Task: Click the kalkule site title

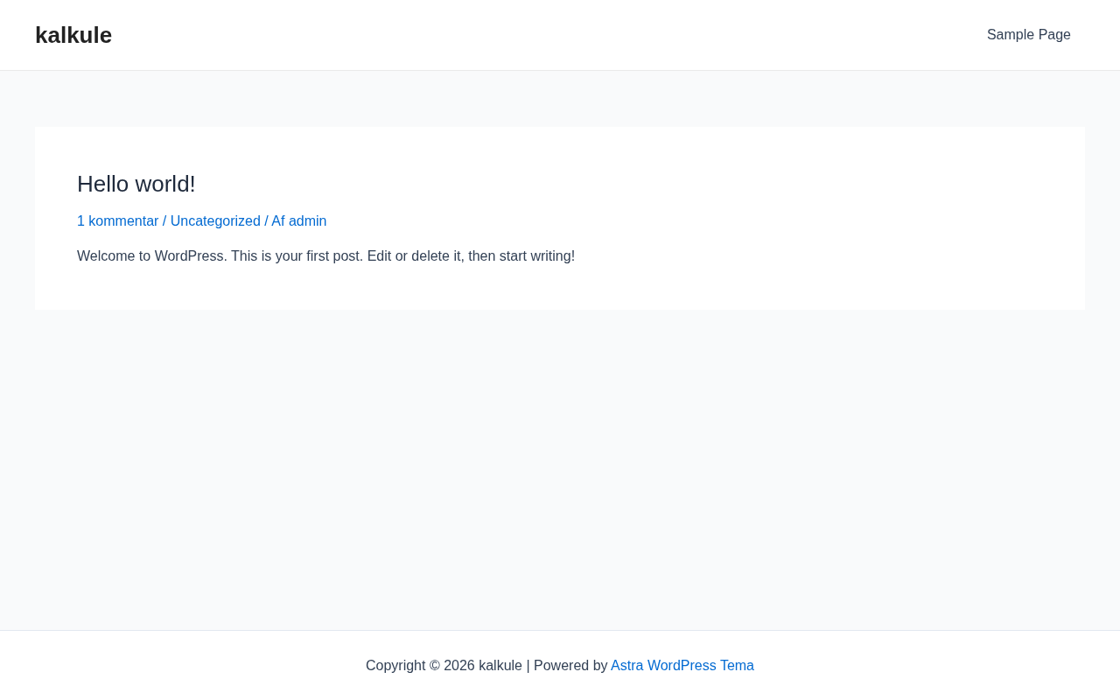Action: point(73,35)
